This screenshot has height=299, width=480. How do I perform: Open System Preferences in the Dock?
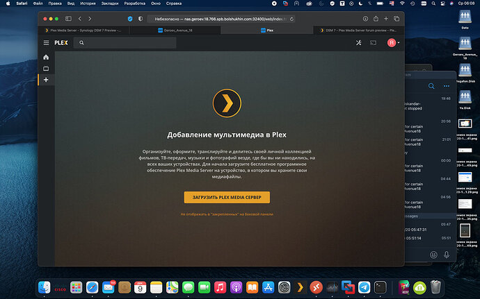coord(284,287)
